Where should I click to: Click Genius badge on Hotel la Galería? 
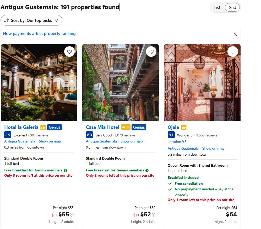point(55,127)
